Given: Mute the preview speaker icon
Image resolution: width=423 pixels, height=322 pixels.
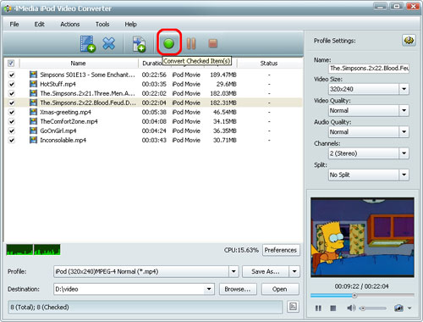Looking at the screenshot, I should coord(351,308).
